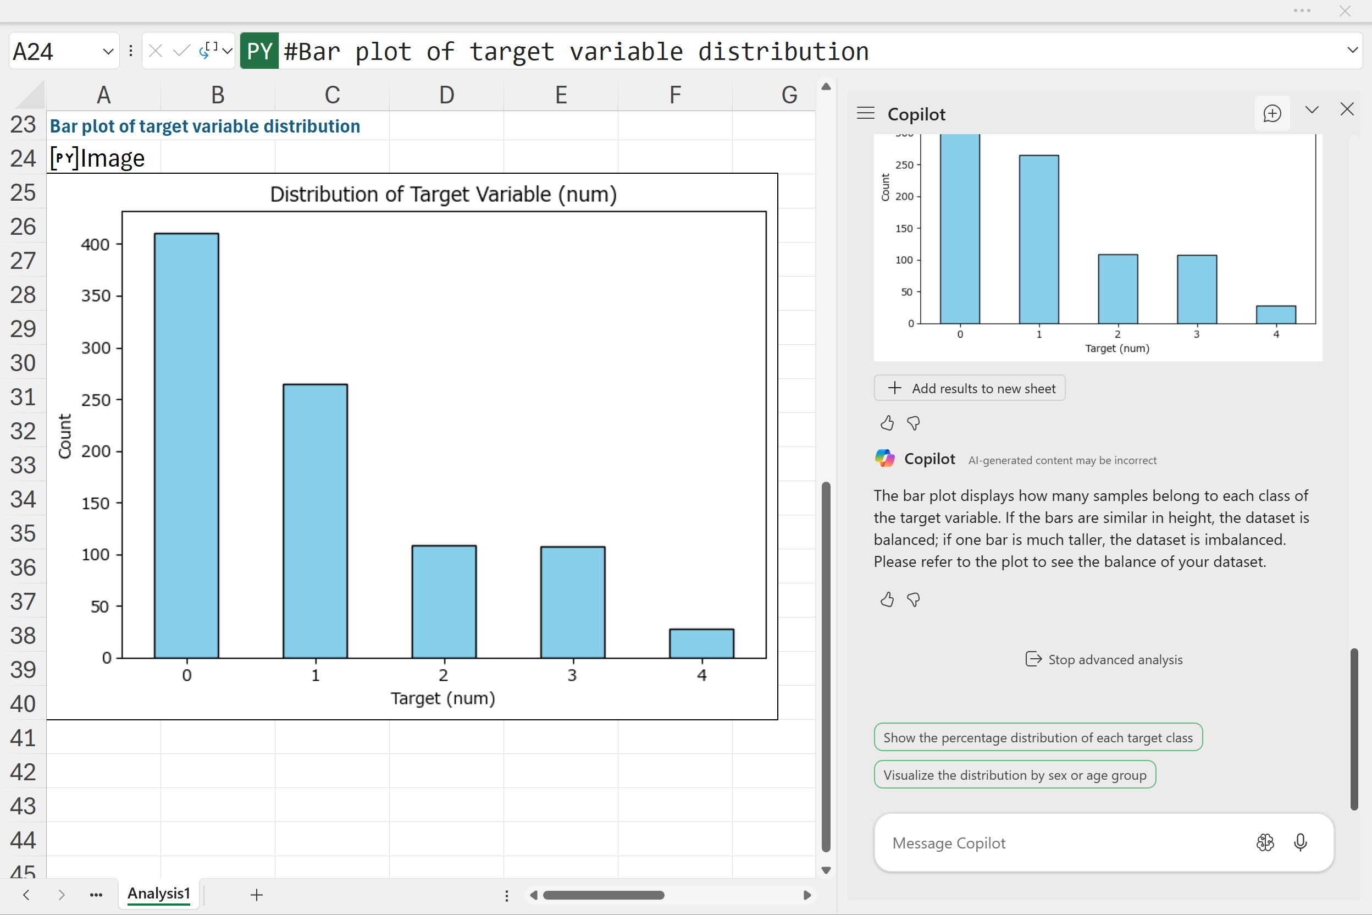Click the horizontal sheet scrollbar thumb

click(x=603, y=895)
